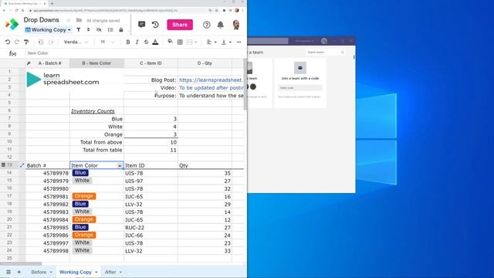Click the Undo arrow
Screen dimensions: 494x278
pos(8,42)
